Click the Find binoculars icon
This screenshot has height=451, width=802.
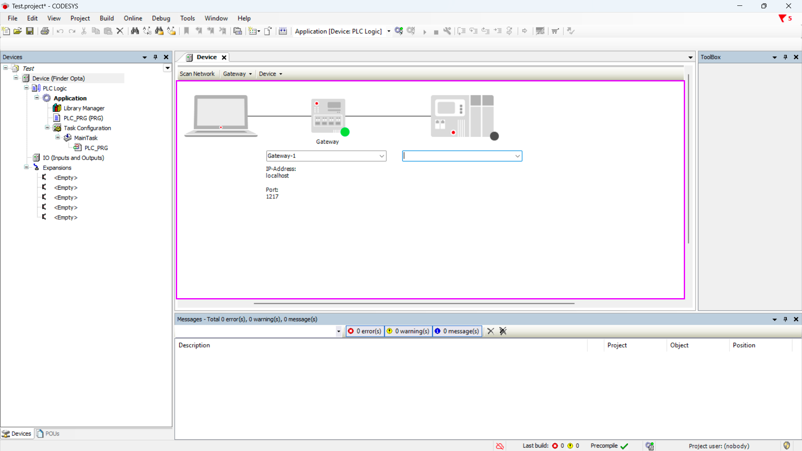tap(135, 31)
